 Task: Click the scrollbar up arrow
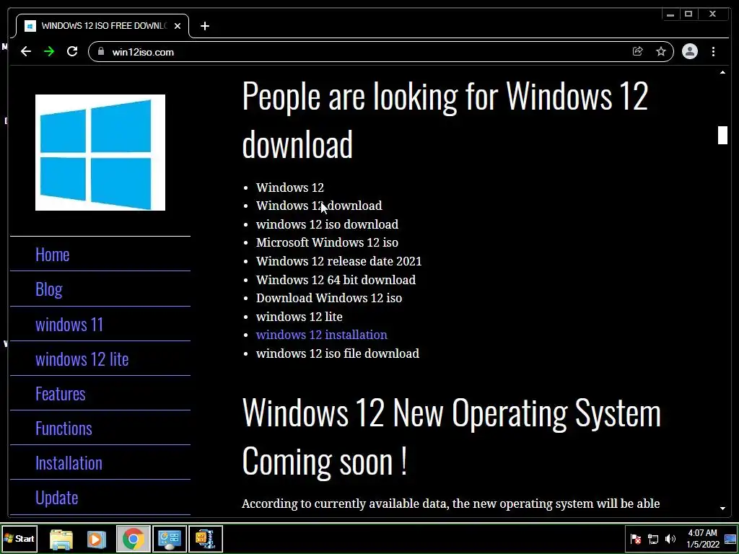click(722, 73)
